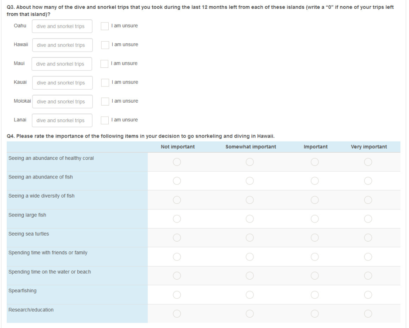The width and height of the screenshot is (409, 328).
Task: Check the Molokai unsure box
Action: pos(105,102)
